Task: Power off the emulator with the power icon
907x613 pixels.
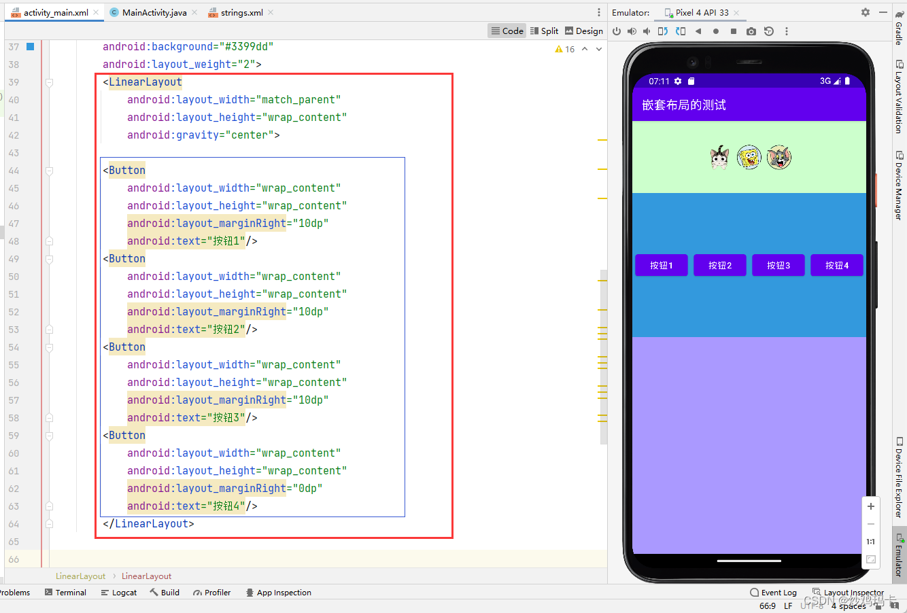Action: (617, 31)
